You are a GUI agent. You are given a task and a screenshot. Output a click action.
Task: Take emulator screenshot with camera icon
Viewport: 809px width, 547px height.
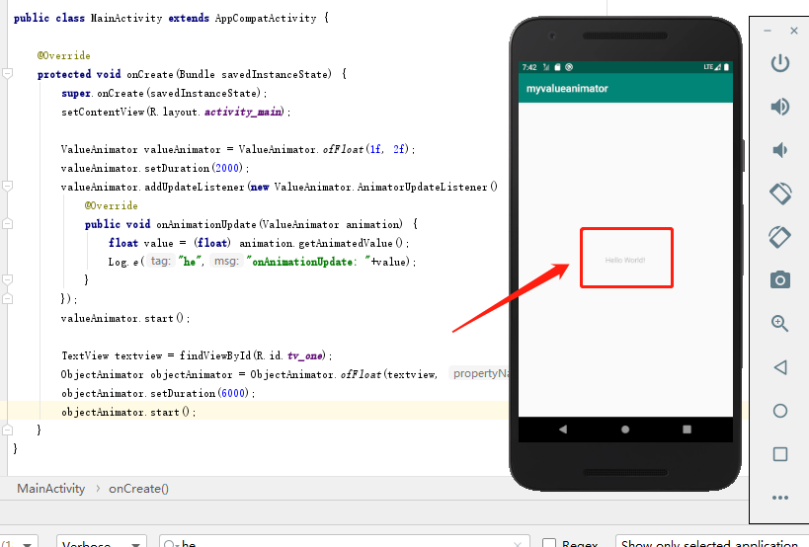pyautogui.click(x=779, y=280)
